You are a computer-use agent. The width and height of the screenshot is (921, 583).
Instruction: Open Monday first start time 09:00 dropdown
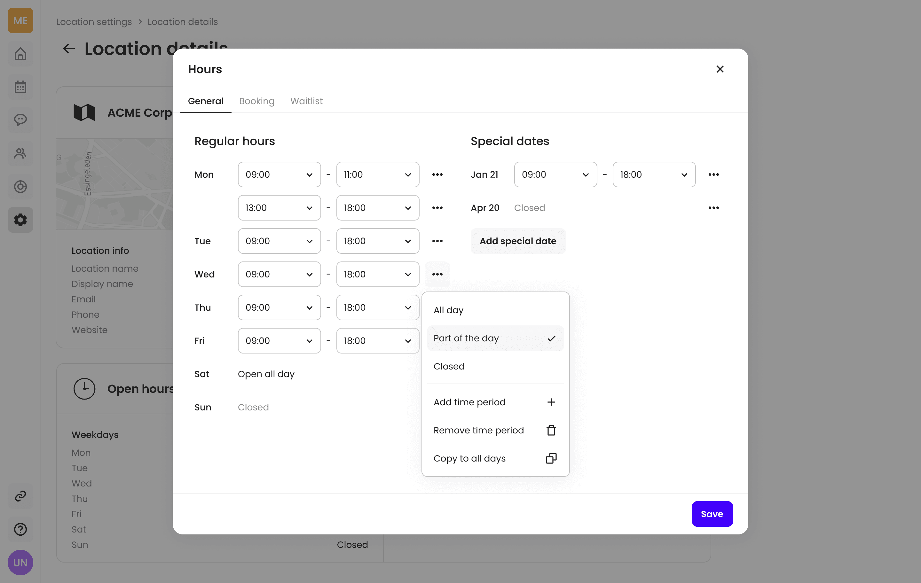279,175
